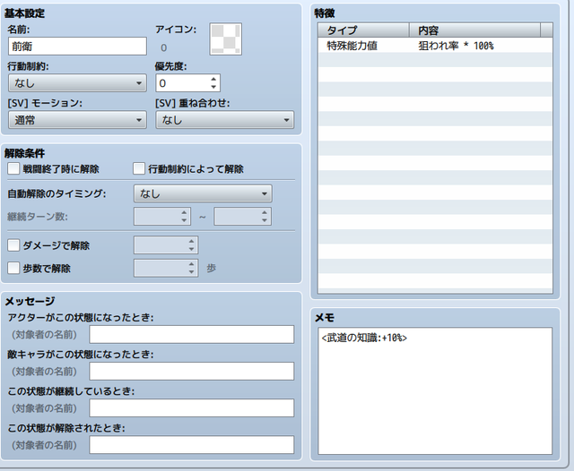Select the 特殊能力値 row in 特徴 list

tap(435, 46)
